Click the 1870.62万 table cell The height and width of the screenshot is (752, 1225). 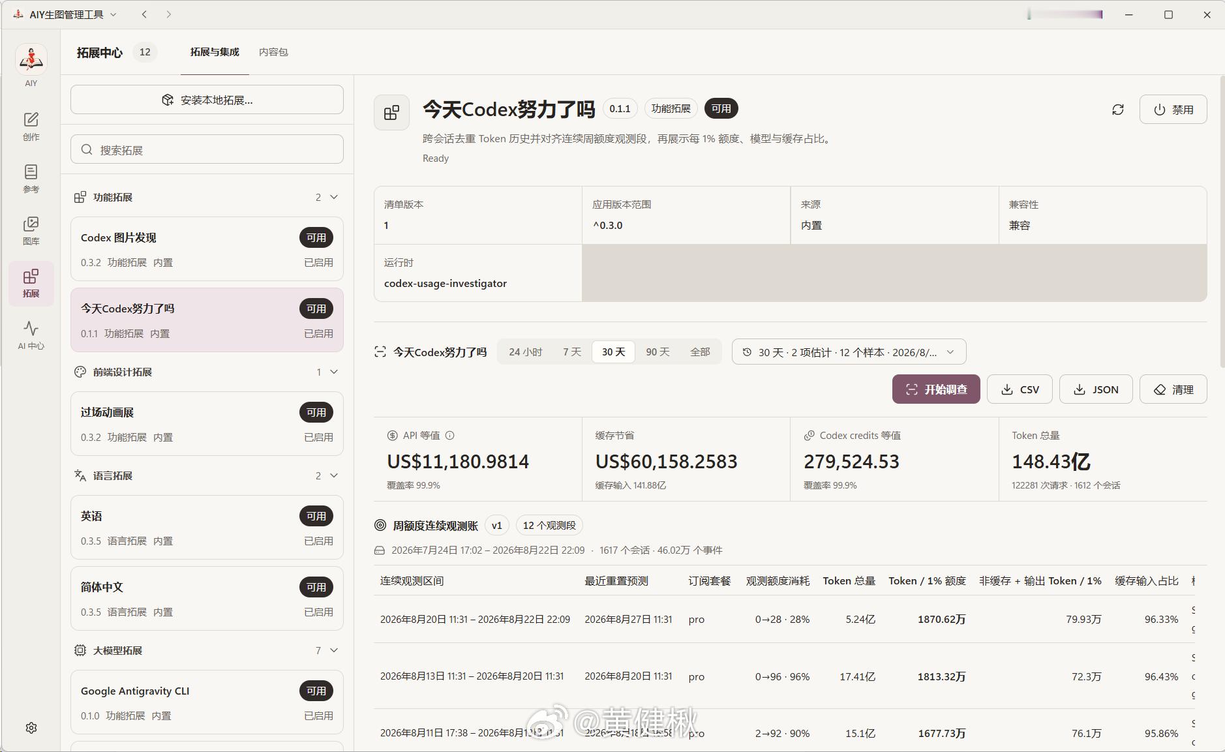coord(941,620)
